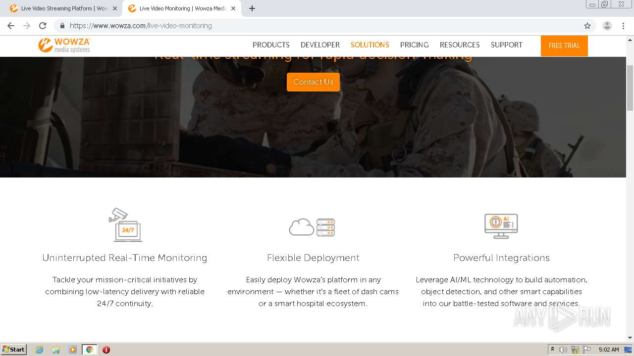Click the Show Desktop tray button

coord(629,350)
